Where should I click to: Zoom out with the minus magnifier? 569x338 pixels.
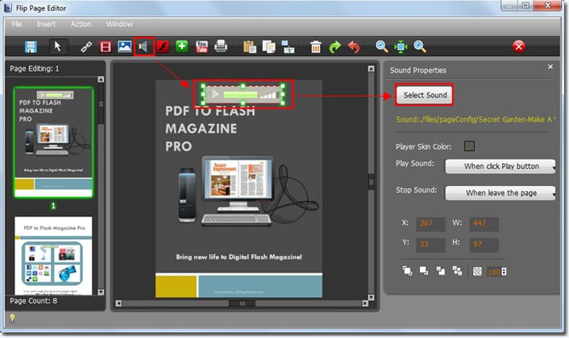[381, 47]
